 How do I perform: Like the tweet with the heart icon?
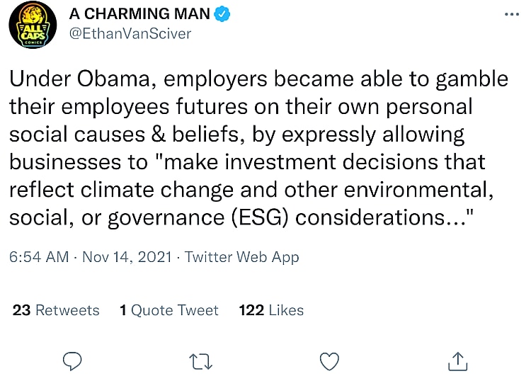point(329,360)
